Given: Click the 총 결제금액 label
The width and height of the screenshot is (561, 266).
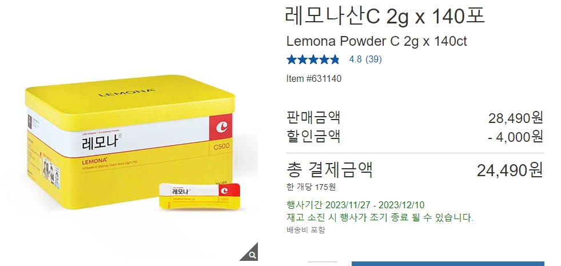Looking at the screenshot, I should (x=329, y=170).
